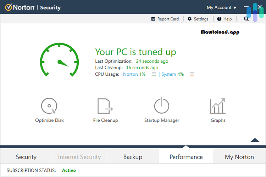Click the green speedometer gauge
The width and height of the screenshot is (266, 177).
point(59,59)
